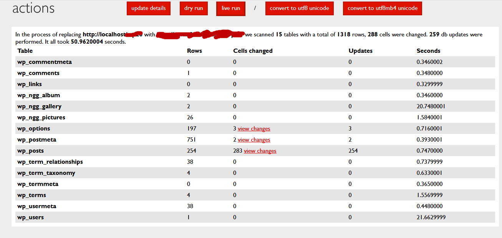The image size is (502, 238).
Task: Show the 283 changed cells in wp_posts
Action: tap(260, 151)
